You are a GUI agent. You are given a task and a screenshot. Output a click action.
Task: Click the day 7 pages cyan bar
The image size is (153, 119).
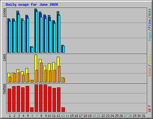click(37, 32)
